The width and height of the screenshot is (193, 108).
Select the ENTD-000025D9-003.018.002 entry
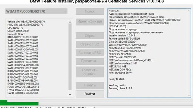[23, 84]
